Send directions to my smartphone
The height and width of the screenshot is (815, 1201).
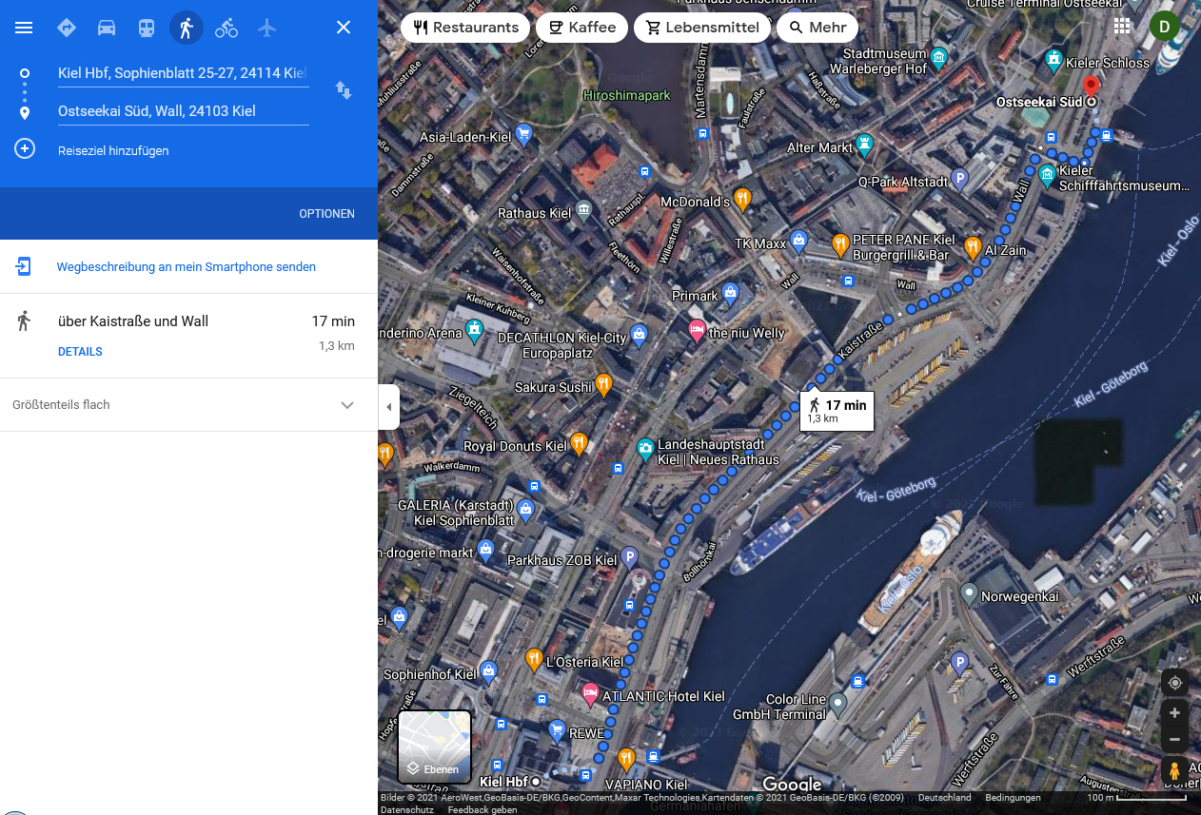[186, 267]
